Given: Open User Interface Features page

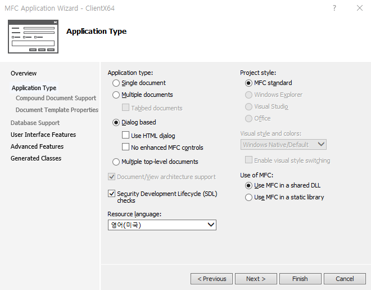Looking at the screenshot, I should pos(43,135).
